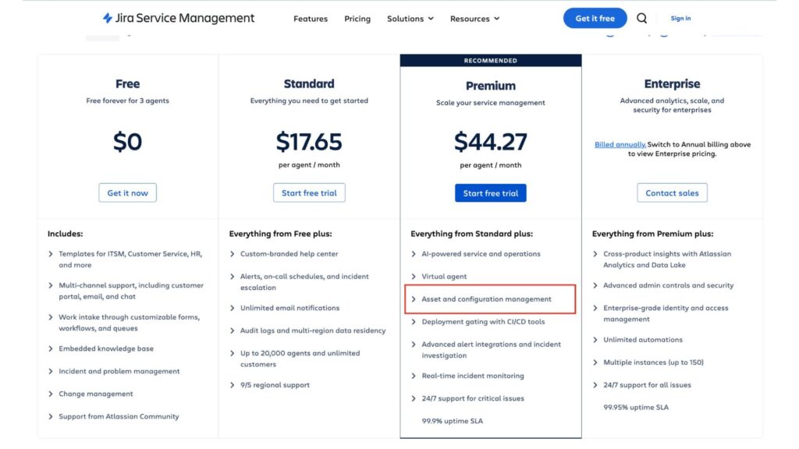Viewport: 799px width, 449px height.
Task: Select Features in the navigation bar
Action: point(310,18)
